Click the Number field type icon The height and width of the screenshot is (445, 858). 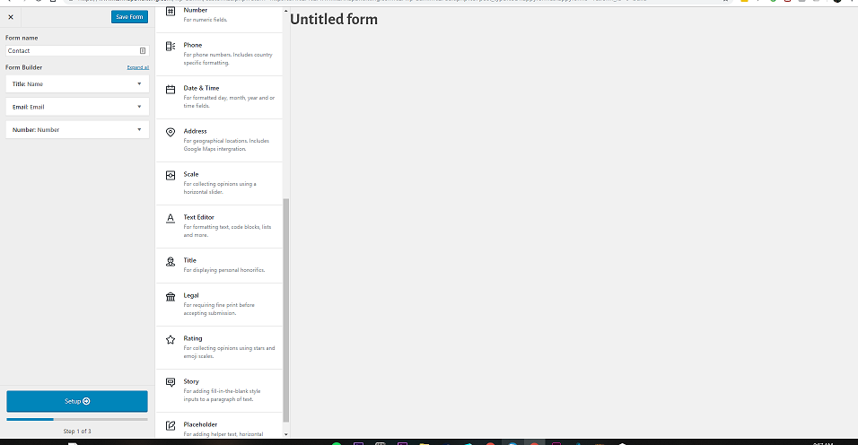click(171, 11)
